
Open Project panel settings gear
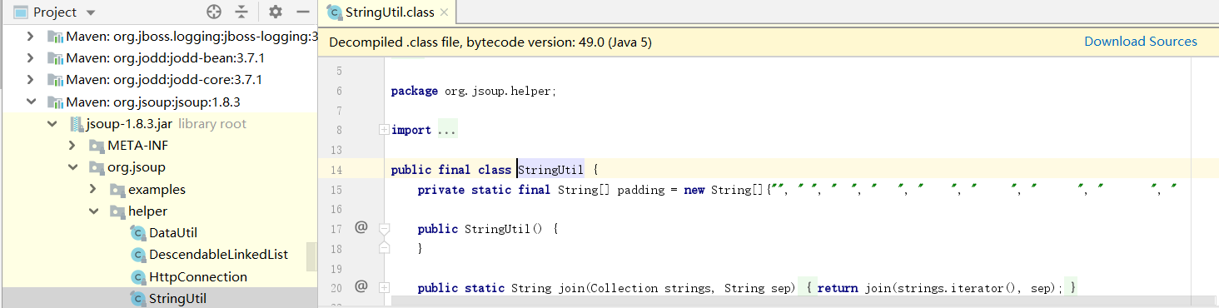[276, 12]
